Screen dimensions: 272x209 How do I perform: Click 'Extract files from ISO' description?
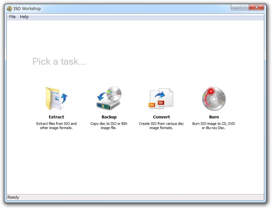coord(56,126)
